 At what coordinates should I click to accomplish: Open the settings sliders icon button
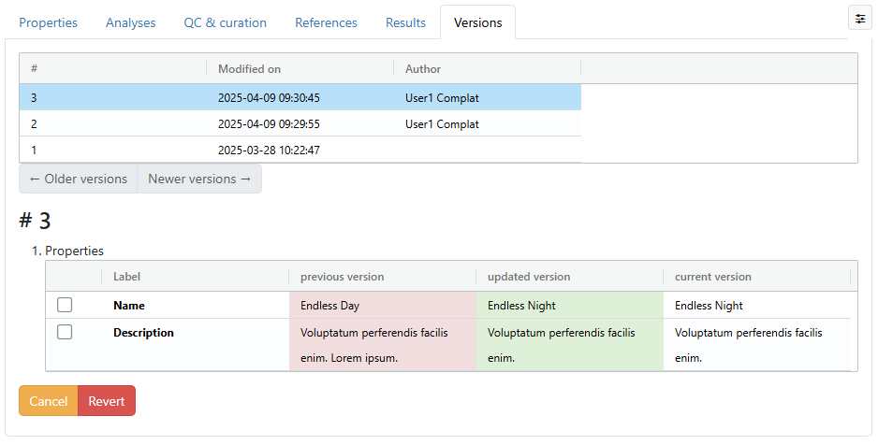point(859,19)
